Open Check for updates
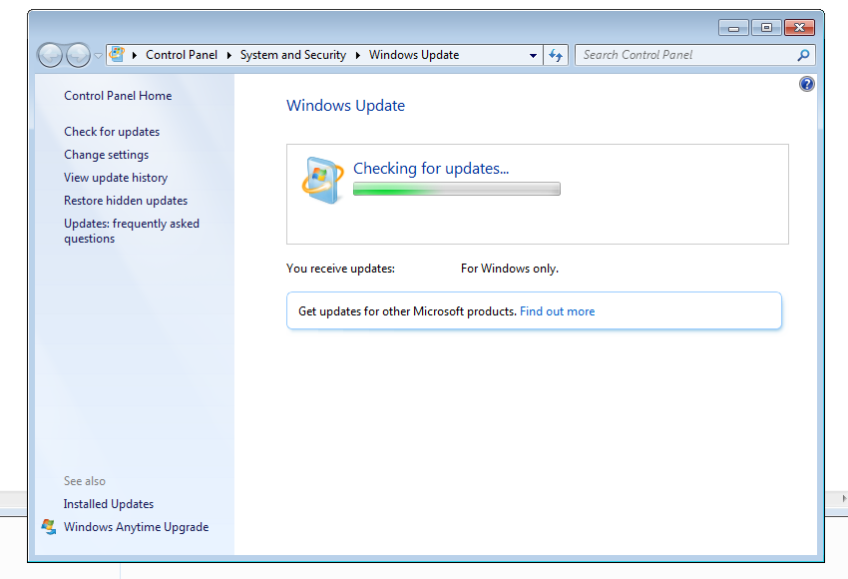The height and width of the screenshot is (579, 848). pos(111,131)
